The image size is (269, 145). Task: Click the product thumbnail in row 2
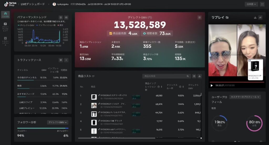pyautogui.click(x=94, y=105)
